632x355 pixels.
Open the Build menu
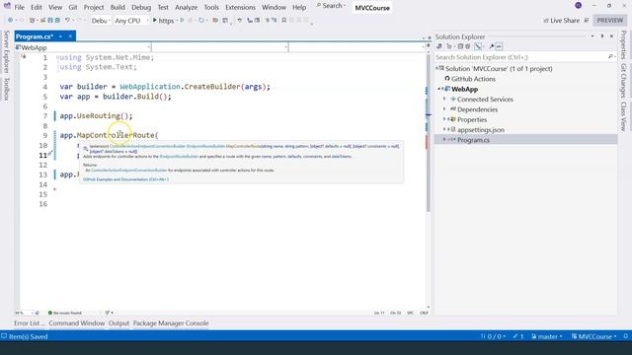118,7
